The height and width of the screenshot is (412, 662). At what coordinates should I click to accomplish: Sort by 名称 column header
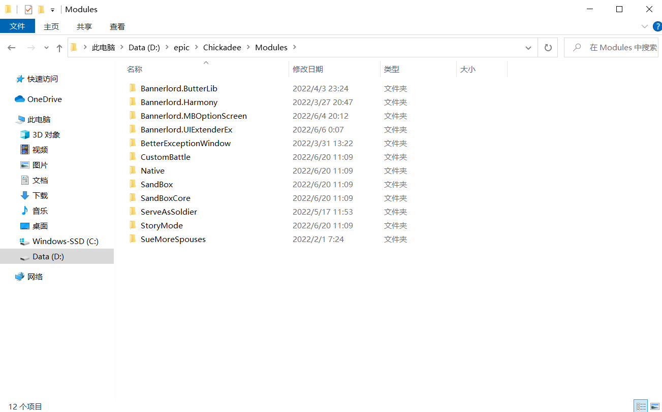[206, 69]
